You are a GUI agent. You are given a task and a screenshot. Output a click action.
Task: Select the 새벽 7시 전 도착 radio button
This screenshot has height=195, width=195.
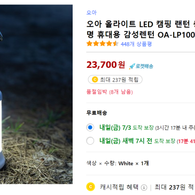(x=90, y=141)
